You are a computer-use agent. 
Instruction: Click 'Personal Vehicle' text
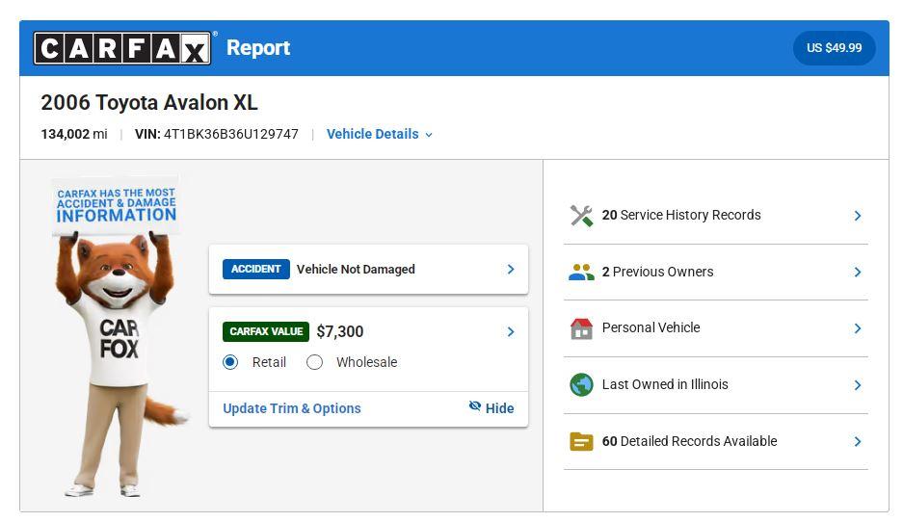(651, 327)
